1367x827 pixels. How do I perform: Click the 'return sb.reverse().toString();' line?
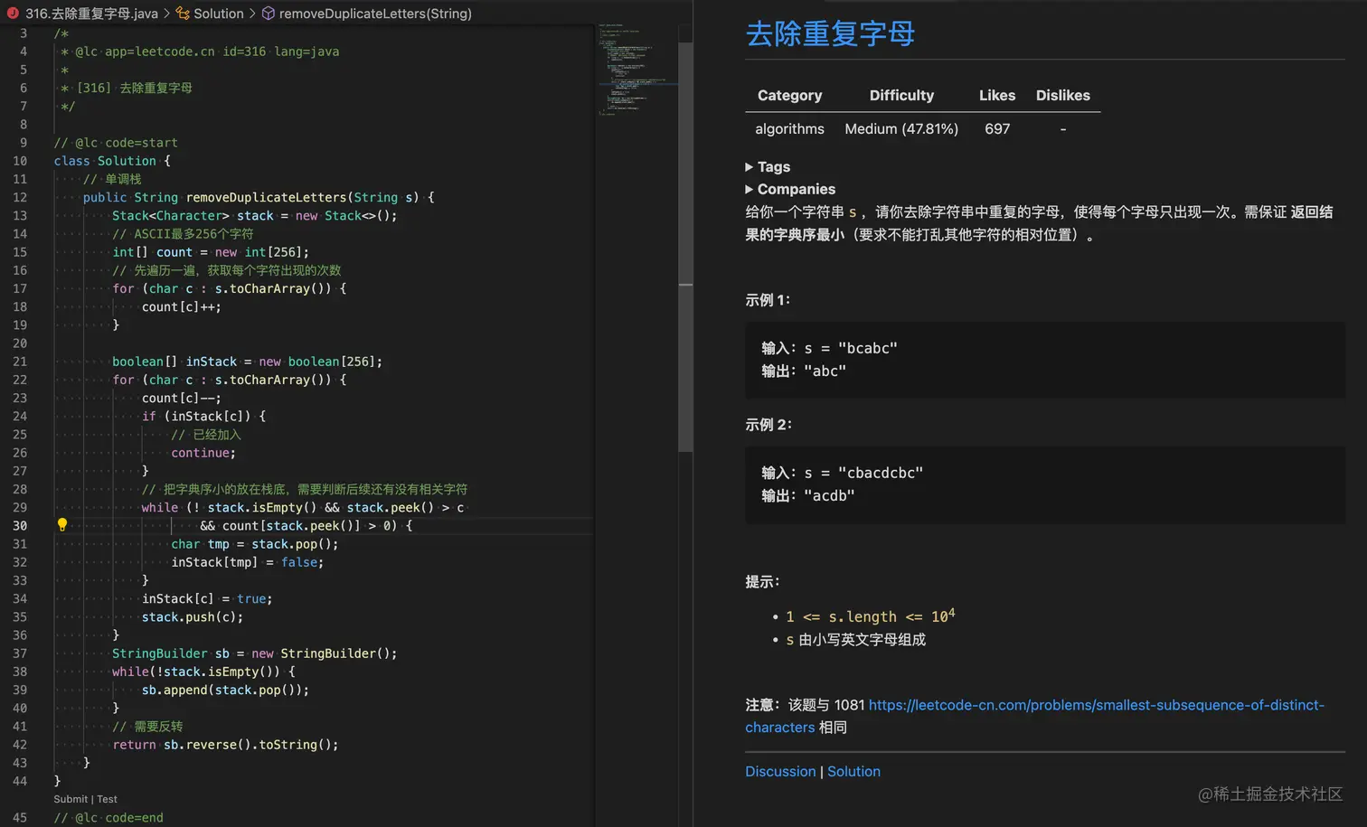tap(225, 745)
